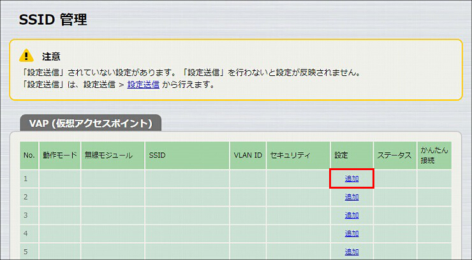Click row number 2 cell

(29, 197)
